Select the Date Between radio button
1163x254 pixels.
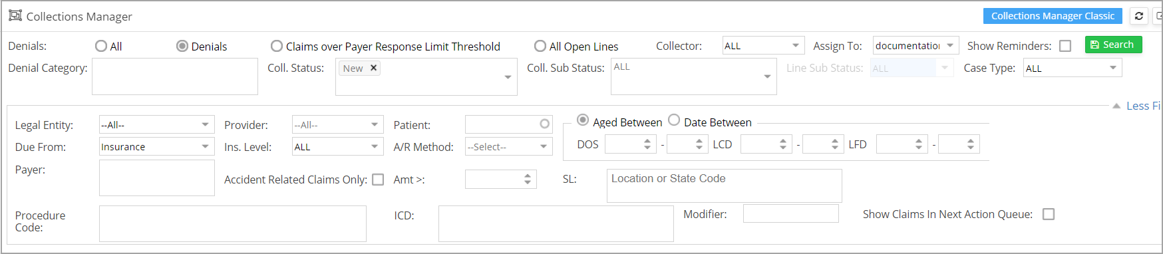click(x=674, y=120)
